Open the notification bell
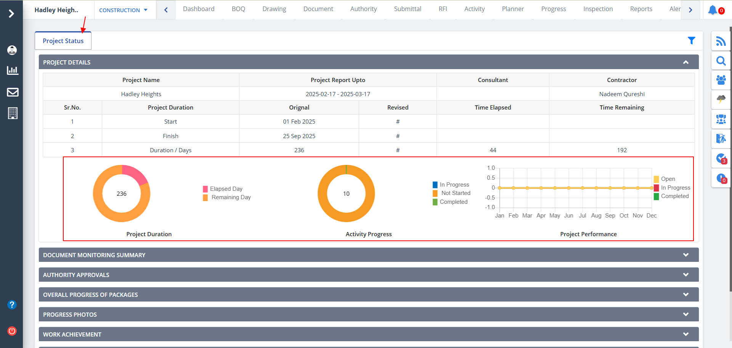 [713, 10]
